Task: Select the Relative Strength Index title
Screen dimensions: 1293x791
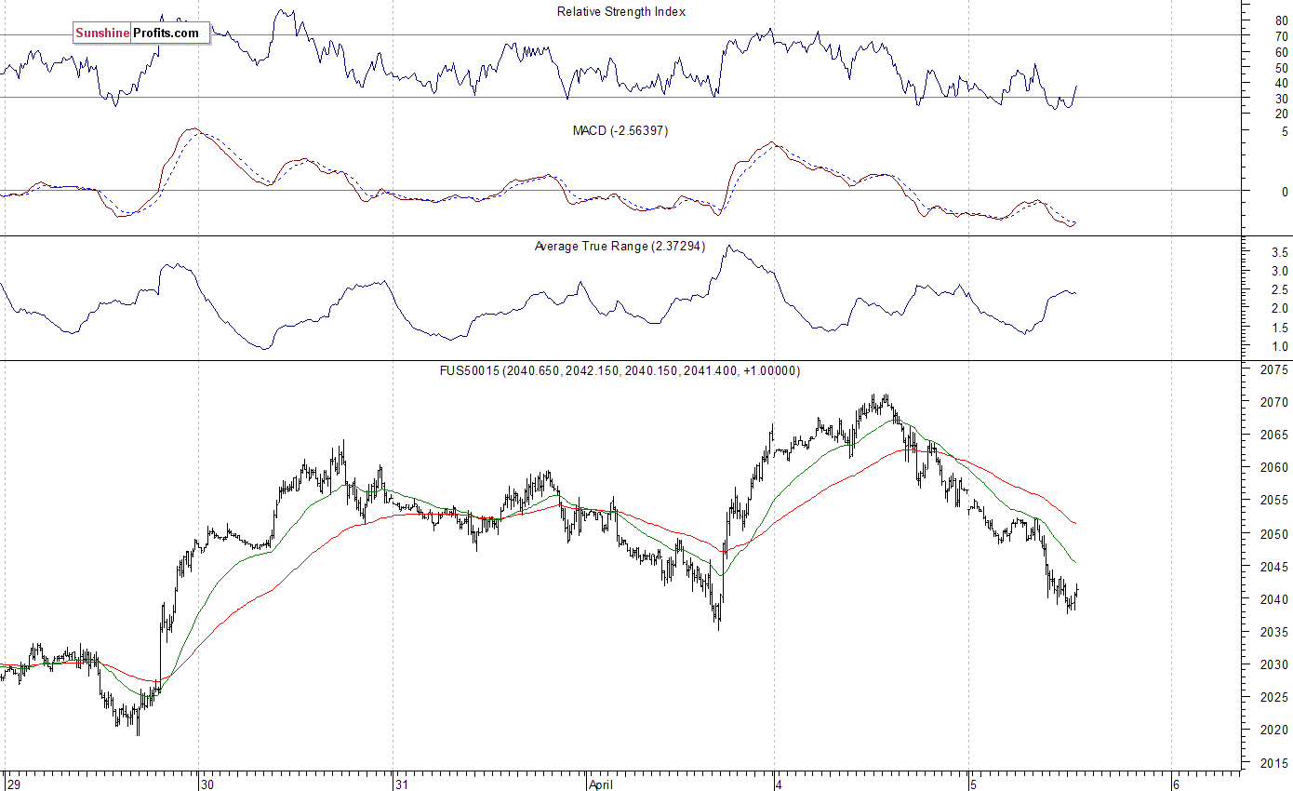Action: click(621, 12)
